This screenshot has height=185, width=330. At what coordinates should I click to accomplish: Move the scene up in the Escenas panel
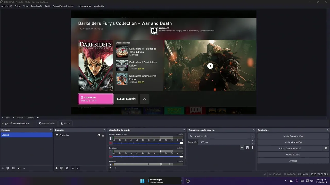coord(19,168)
